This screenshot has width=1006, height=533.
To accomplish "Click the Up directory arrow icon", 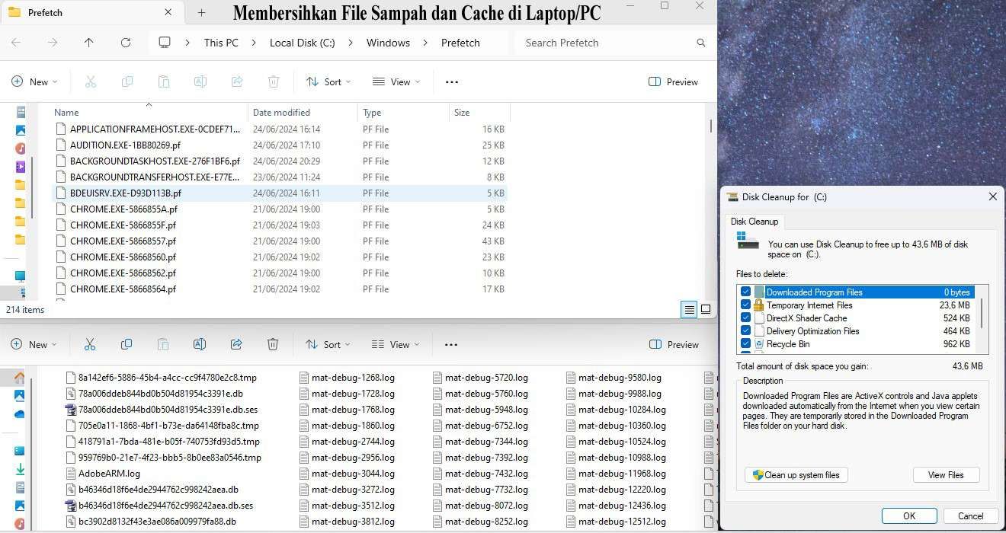I will pyautogui.click(x=89, y=43).
